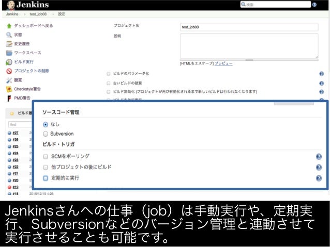This screenshot has width=330, height=247.
Task: Click the description textarea resize bar
Action: [249, 60]
